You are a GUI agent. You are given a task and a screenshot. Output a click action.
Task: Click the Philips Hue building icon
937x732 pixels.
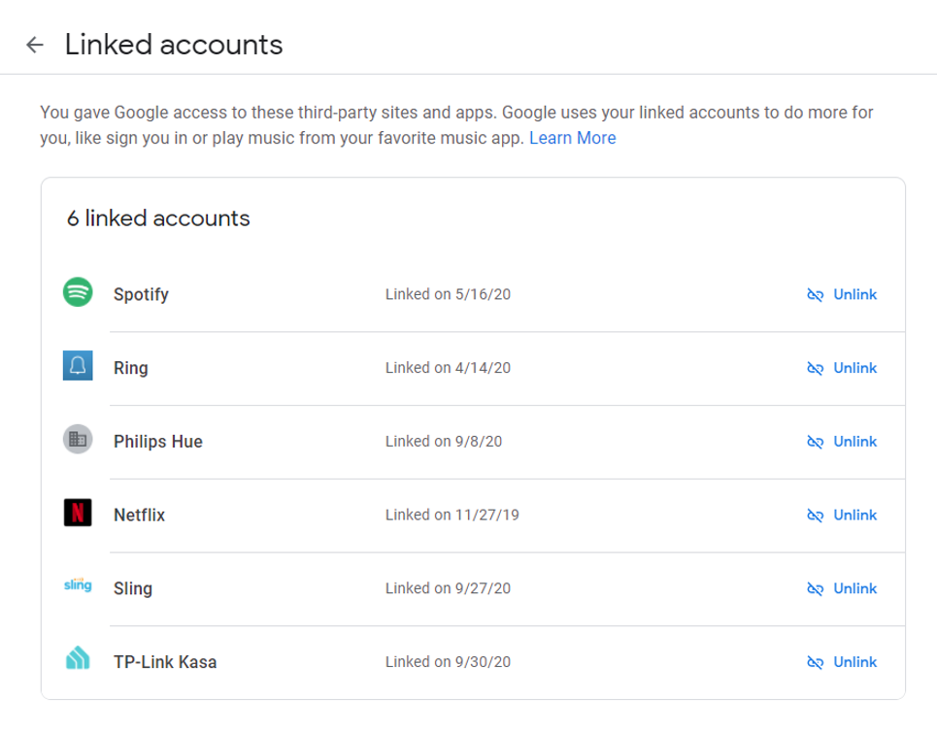pos(78,439)
